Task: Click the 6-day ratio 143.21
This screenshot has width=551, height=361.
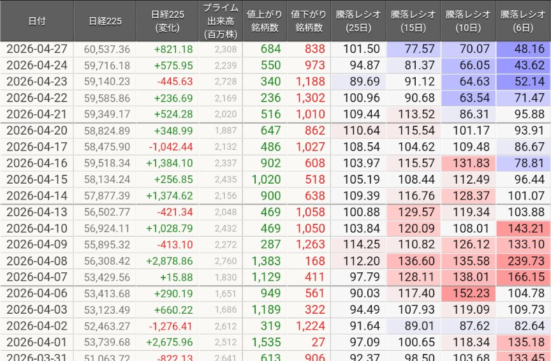Action: [x=526, y=228]
